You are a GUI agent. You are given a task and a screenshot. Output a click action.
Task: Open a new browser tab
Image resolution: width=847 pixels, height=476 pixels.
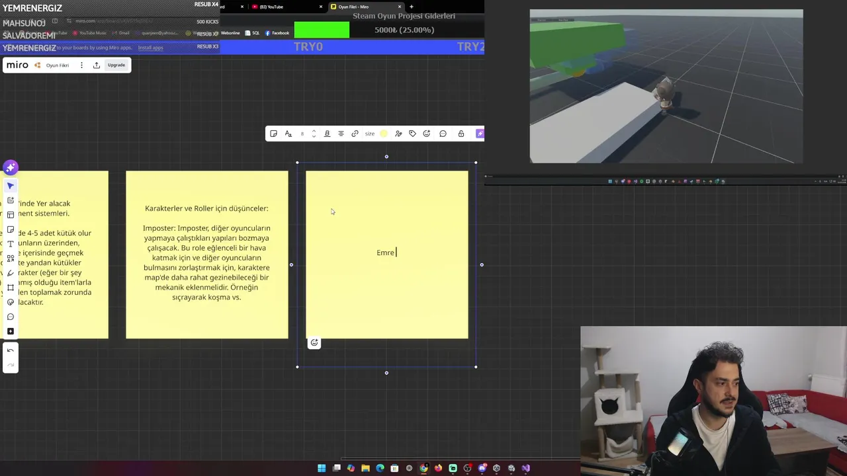tap(412, 7)
